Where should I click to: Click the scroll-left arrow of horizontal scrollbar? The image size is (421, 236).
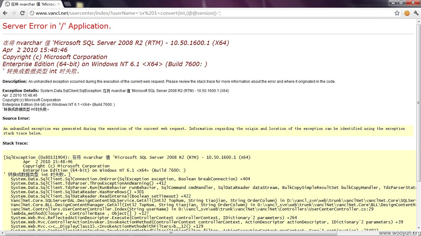tap(2, 233)
